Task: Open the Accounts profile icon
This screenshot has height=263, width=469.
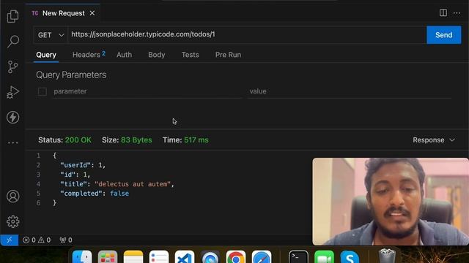Action: (13, 197)
